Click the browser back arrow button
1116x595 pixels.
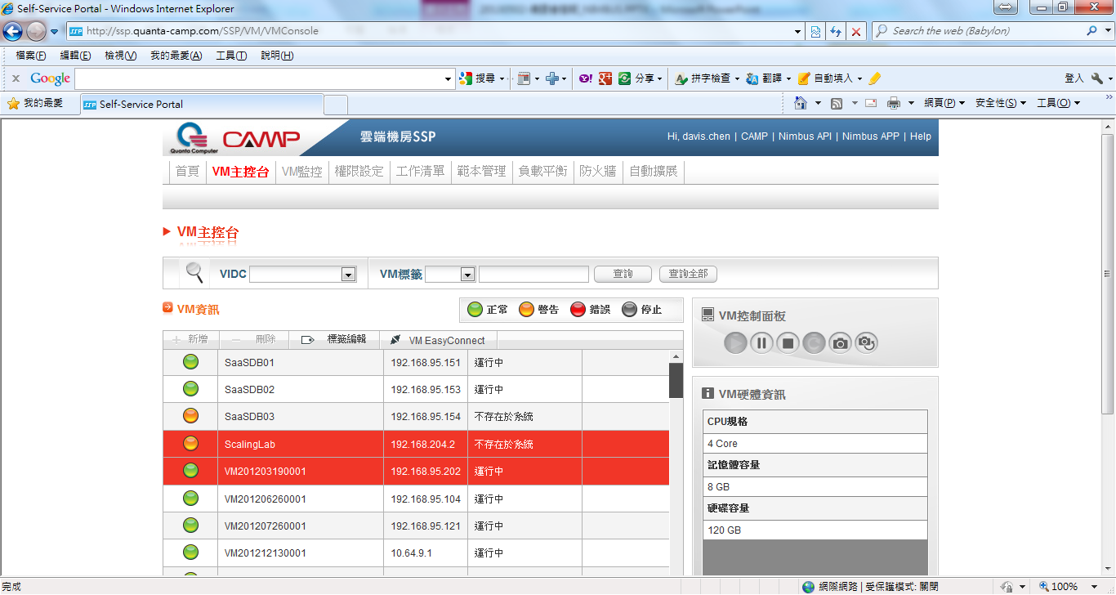13,32
